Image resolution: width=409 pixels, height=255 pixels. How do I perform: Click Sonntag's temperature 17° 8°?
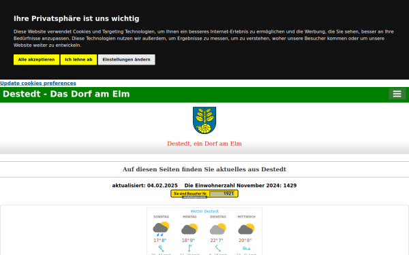coord(160,241)
